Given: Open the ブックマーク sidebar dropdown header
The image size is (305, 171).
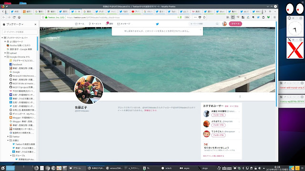Looking at the screenshot, I should [x=15, y=24].
